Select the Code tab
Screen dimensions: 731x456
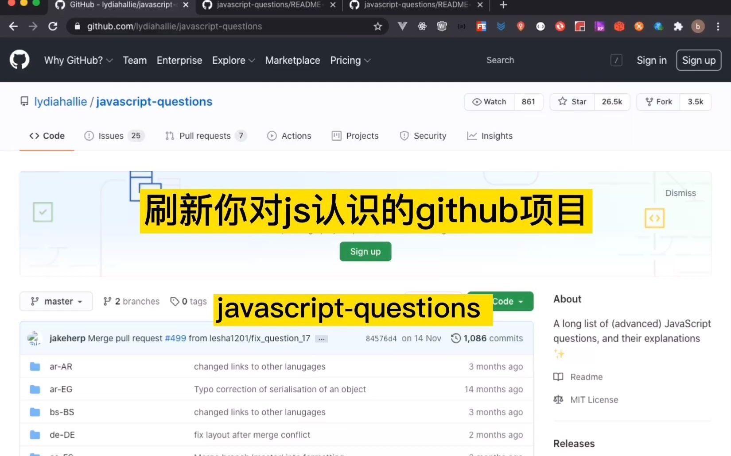(47, 136)
